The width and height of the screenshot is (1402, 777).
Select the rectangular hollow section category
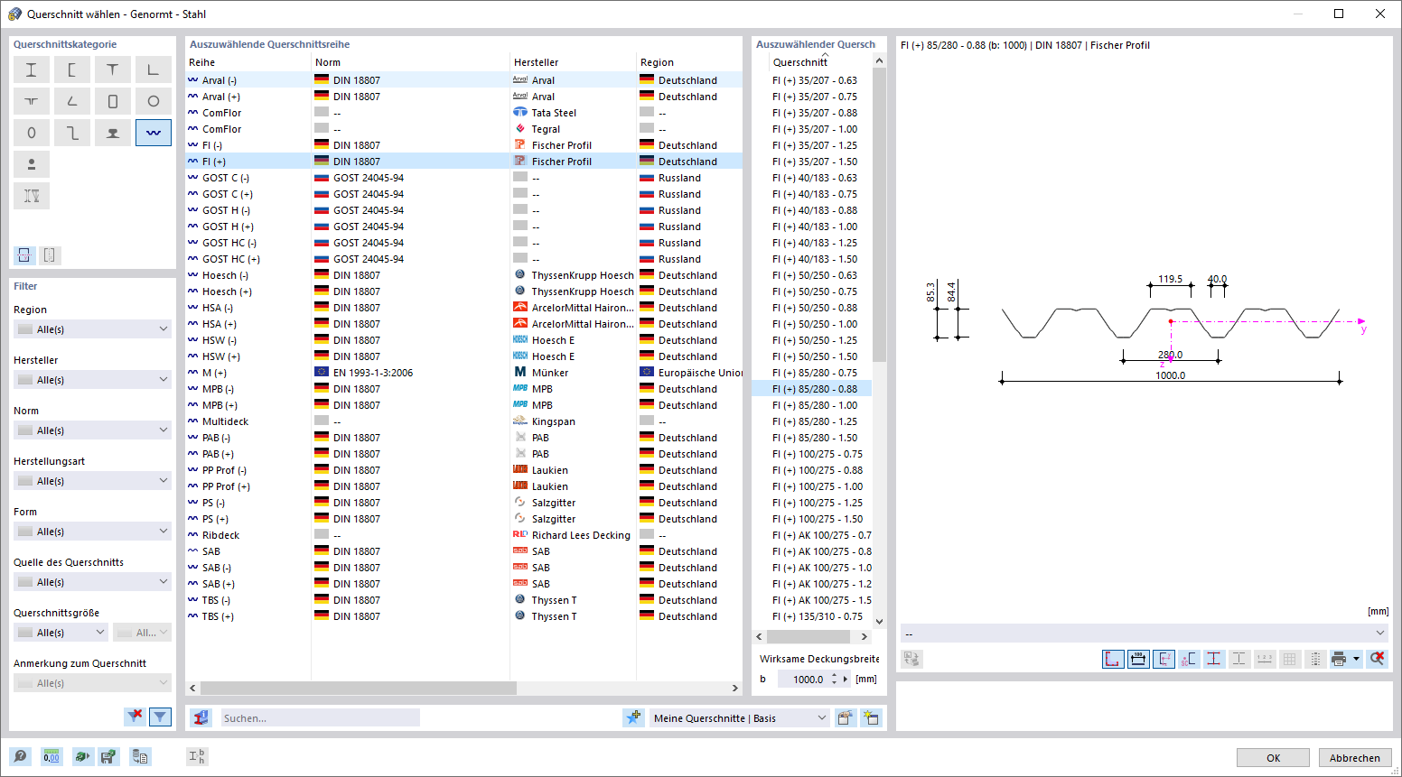click(113, 101)
